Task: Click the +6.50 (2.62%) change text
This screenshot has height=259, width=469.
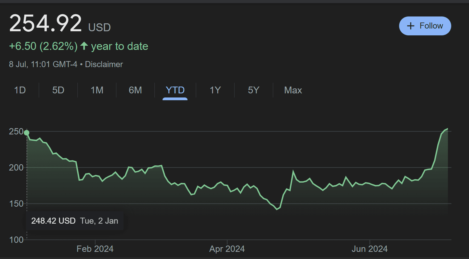Action: 43,46
